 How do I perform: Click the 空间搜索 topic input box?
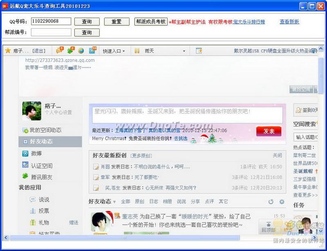[x=305, y=137]
